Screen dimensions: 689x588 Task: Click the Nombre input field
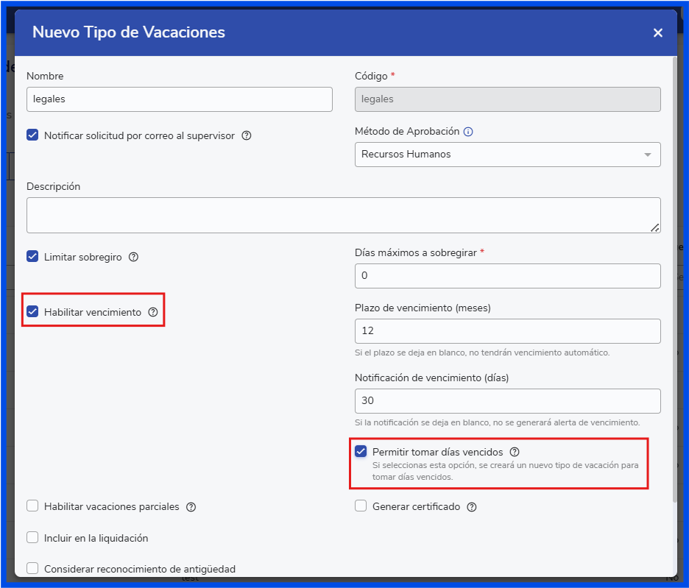(x=179, y=99)
